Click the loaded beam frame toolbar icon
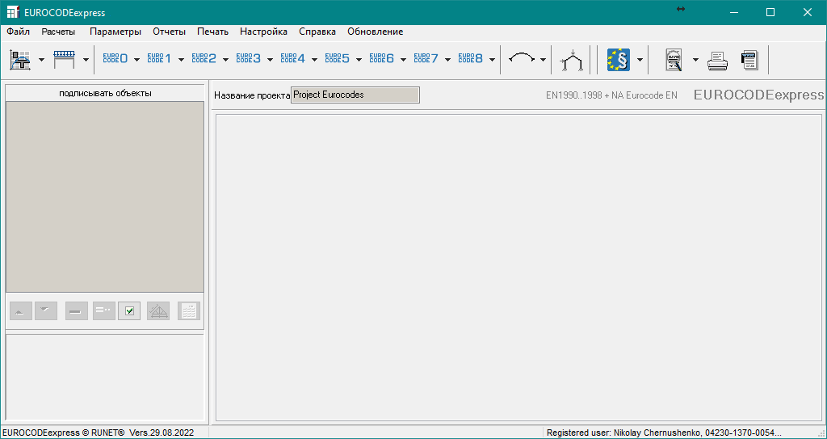Image resolution: width=827 pixels, height=439 pixels. 65,60
